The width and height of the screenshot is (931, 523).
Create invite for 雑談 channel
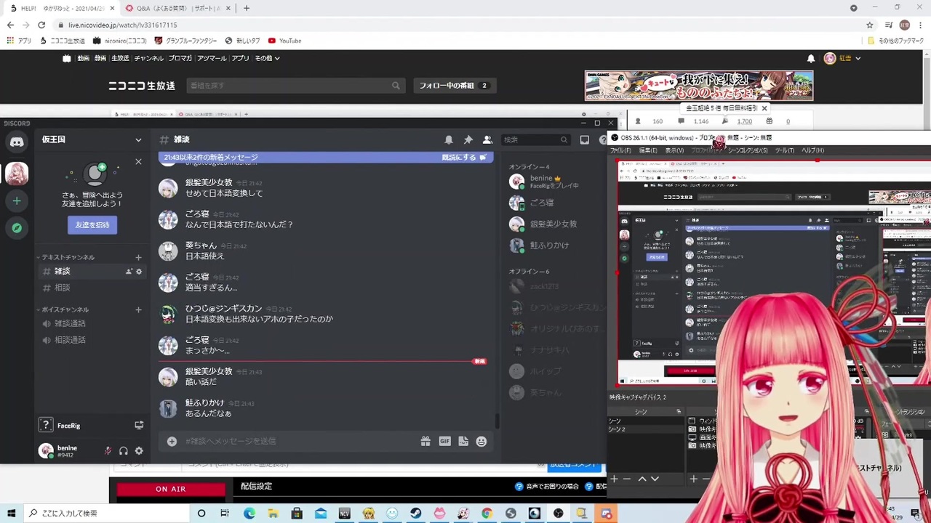(129, 272)
